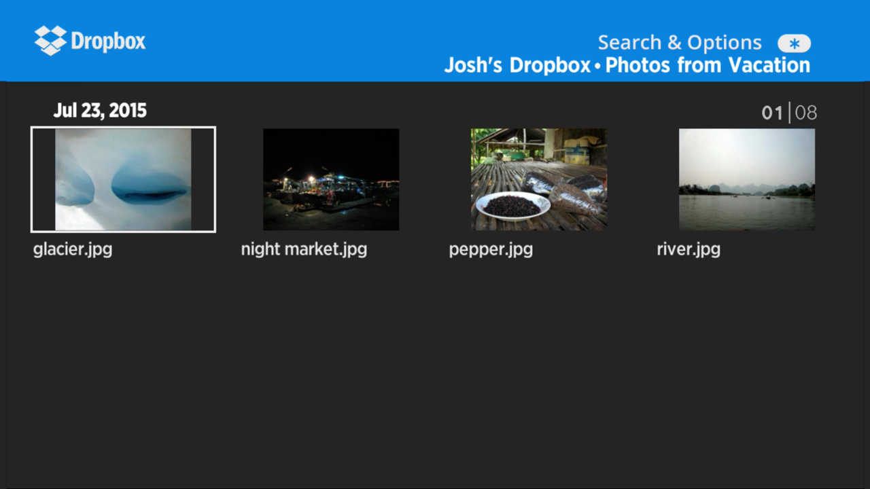Go to Josh's Dropbox breadcrumb

coord(517,65)
